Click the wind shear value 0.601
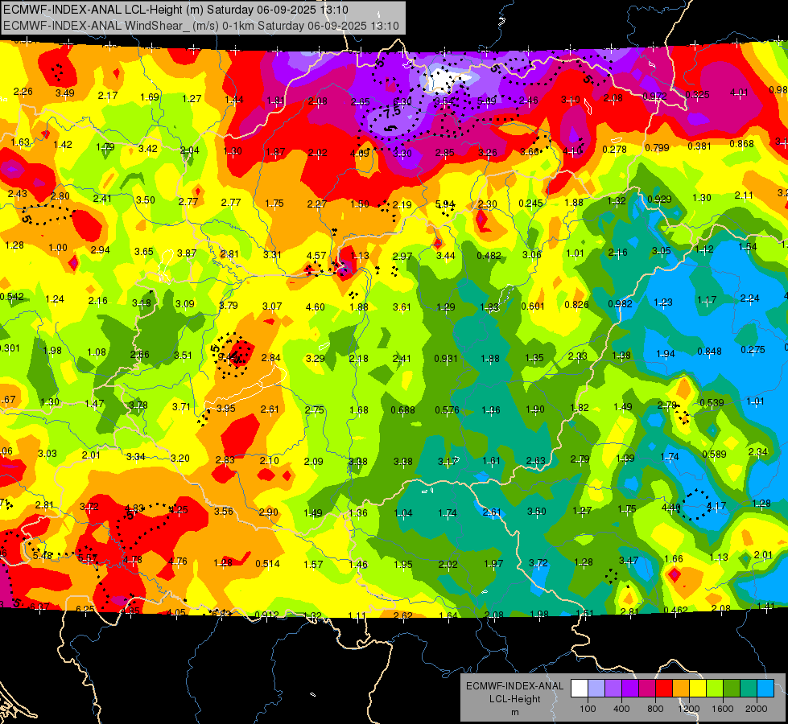Image resolution: width=788 pixels, height=724 pixels. pyautogui.click(x=533, y=306)
